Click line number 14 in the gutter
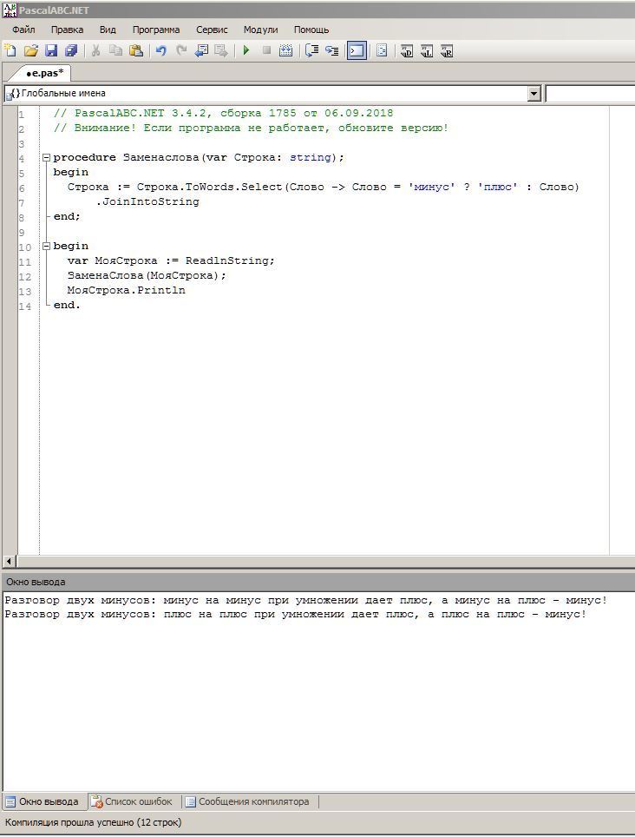635x837 pixels. (x=24, y=306)
